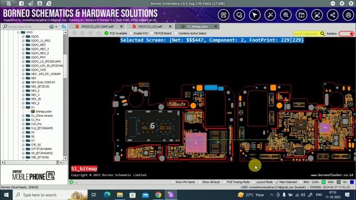Click the yellow Search Component field

[306, 33]
